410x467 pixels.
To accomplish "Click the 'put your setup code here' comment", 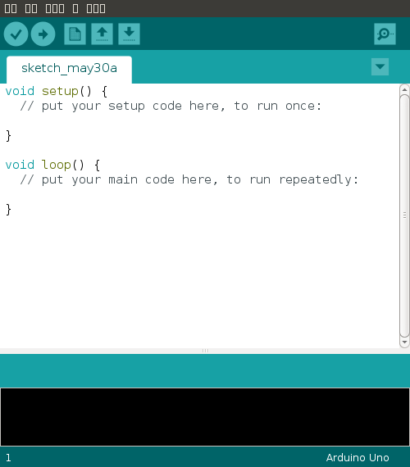I will [171, 106].
